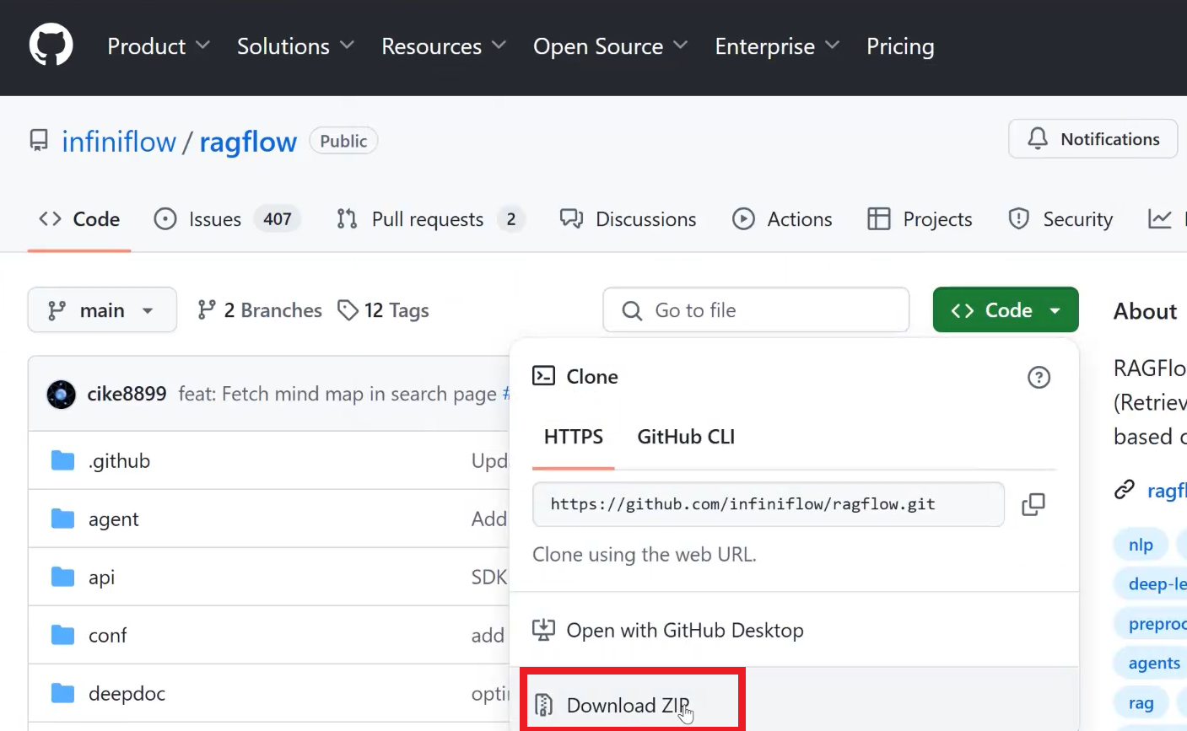This screenshot has height=731, width=1187.
Task: Click the magnifier icon in Go to file
Action: pos(632,311)
